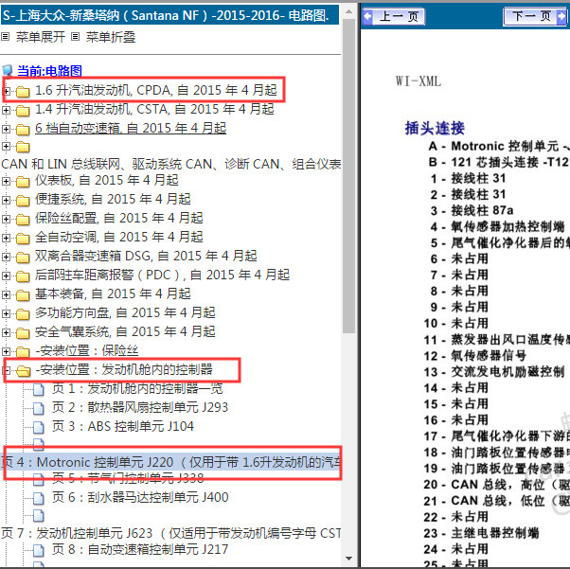Click page icon above 页 7 发动机控制单元 J623
570x569 pixels.
[x=39, y=516]
